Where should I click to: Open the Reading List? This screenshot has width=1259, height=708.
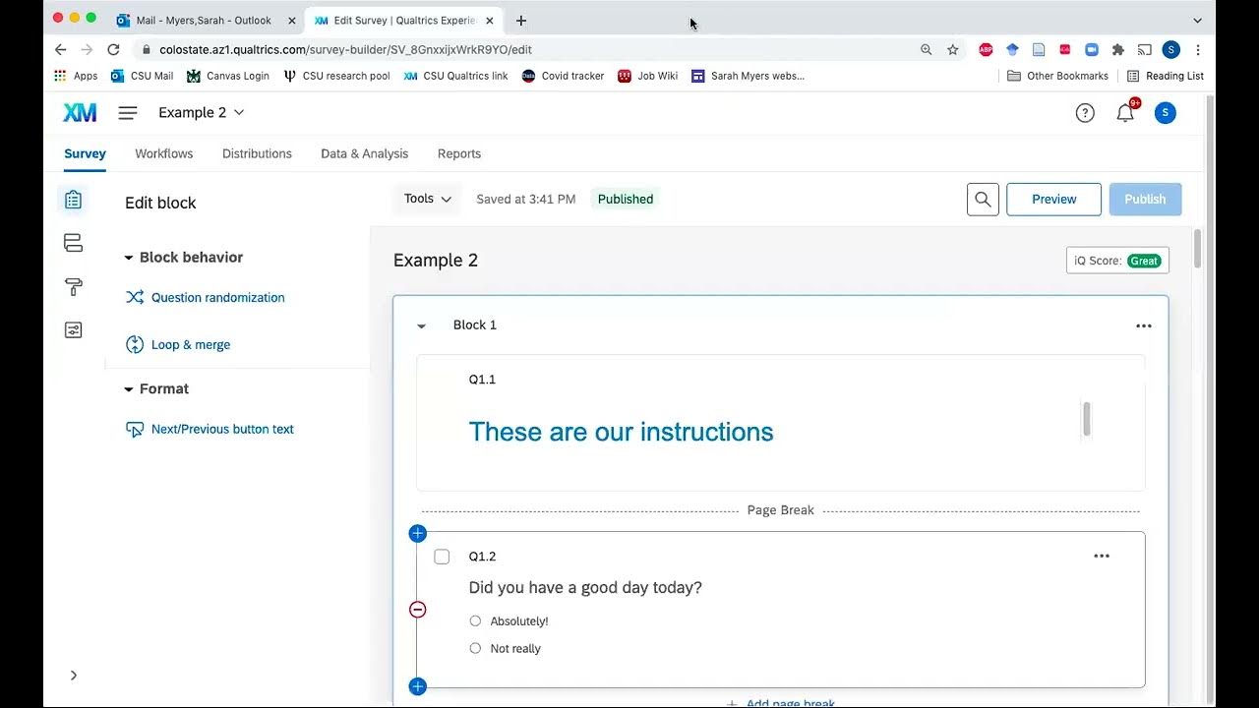tap(1166, 76)
